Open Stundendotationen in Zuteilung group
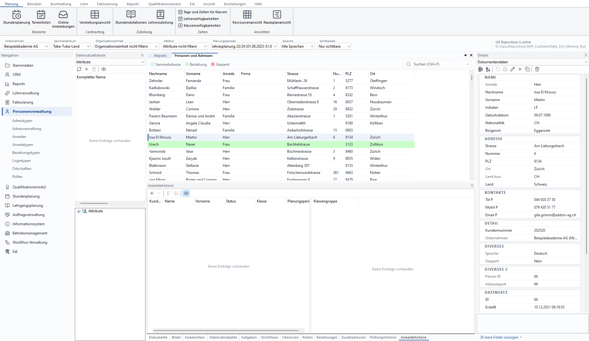The width and height of the screenshot is (589, 341). 131,17
